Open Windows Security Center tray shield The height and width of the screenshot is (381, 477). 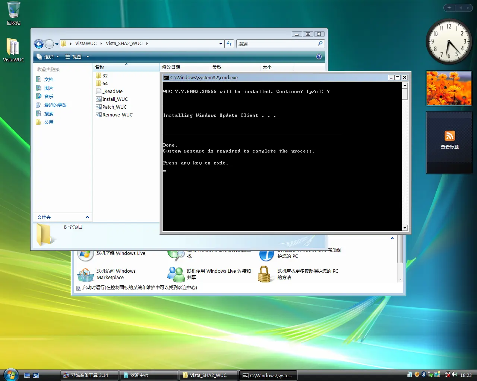point(417,375)
